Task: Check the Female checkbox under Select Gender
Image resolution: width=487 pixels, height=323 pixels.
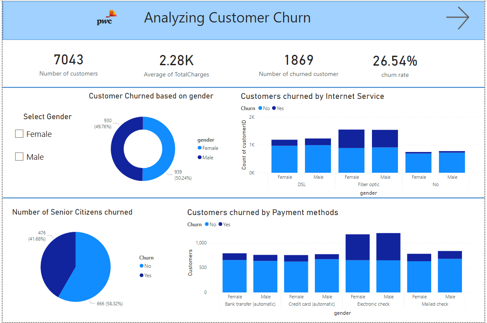Action: (x=19, y=134)
